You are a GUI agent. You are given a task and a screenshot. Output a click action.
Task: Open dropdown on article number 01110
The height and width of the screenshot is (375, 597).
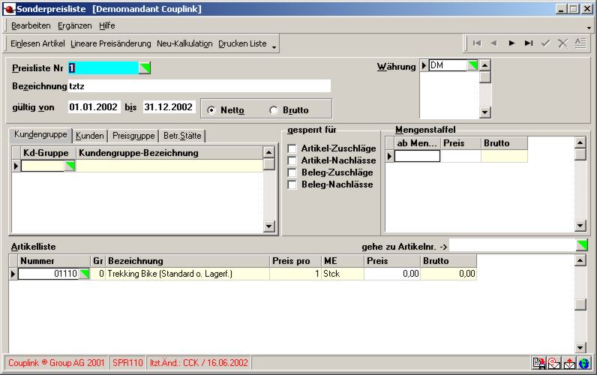[x=83, y=274]
